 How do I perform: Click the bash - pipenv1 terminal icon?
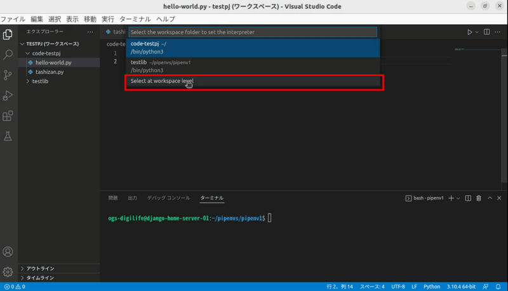(408, 198)
